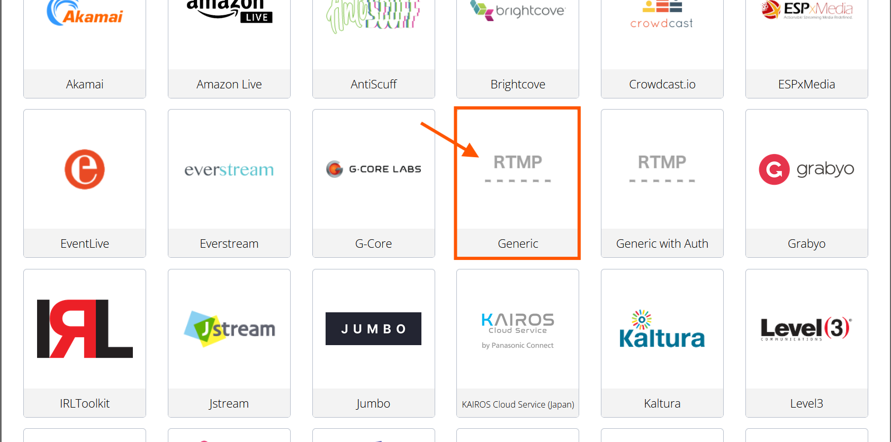Select the ESPxMedia label
Viewport: 891px width, 442px height.
807,84
